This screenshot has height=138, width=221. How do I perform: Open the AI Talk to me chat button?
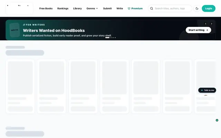tap(207, 90)
